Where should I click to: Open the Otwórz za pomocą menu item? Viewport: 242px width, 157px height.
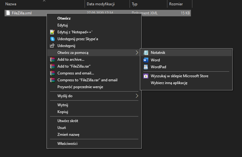click(x=94, y=53)
